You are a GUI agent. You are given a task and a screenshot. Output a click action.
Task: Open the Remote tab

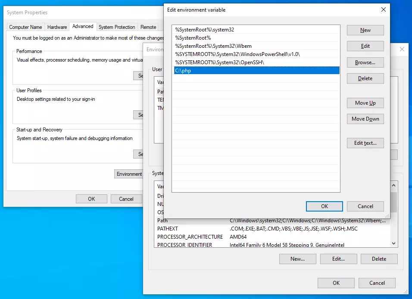[148, 27]
